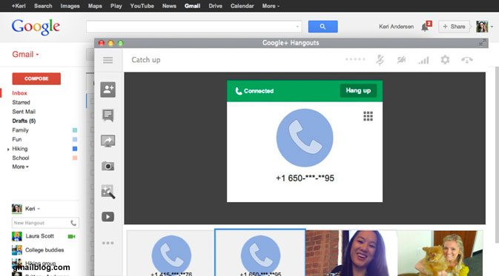Click the Google logo
Screen dimensions: 499x276
(36, 27)
